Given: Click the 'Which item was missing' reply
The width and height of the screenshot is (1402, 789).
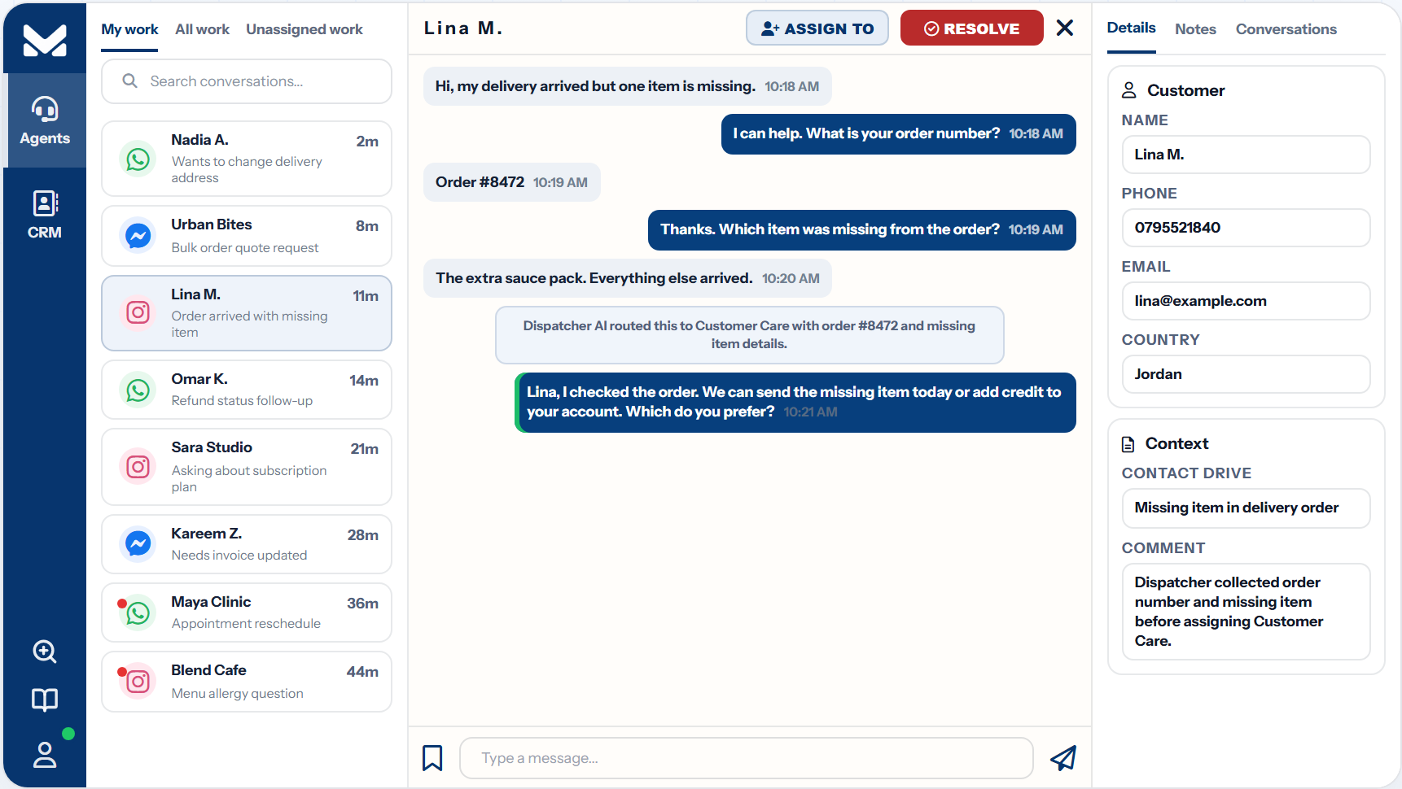Looking at the screenshot, I should [x=862, y=230].
